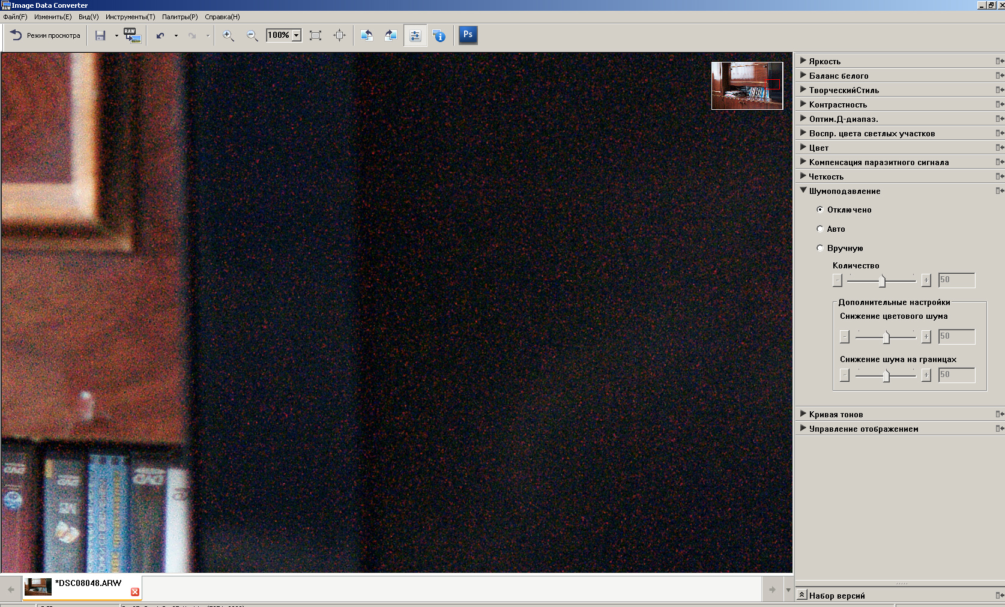This screenshot has height=607, width=1005.
Task: Click the RAW image output icon
Action: click(132, 35)
